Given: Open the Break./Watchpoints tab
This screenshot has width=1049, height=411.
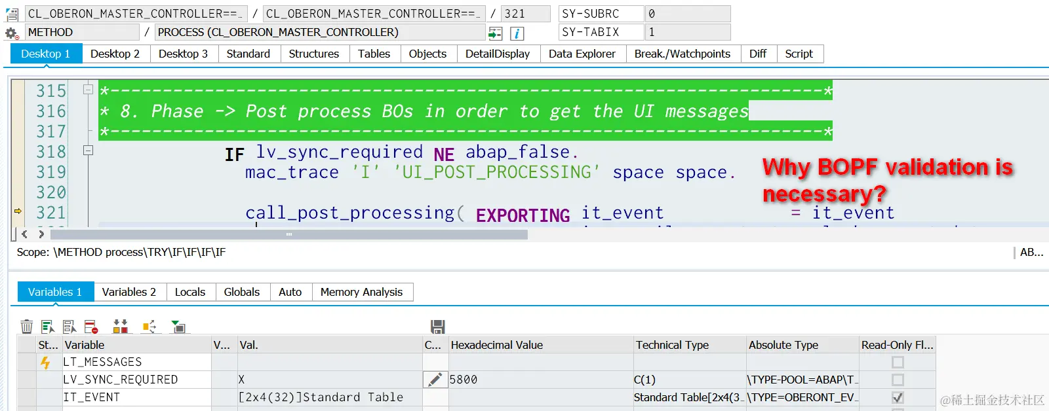Looking at the screenshot, I should pos(683,54).
